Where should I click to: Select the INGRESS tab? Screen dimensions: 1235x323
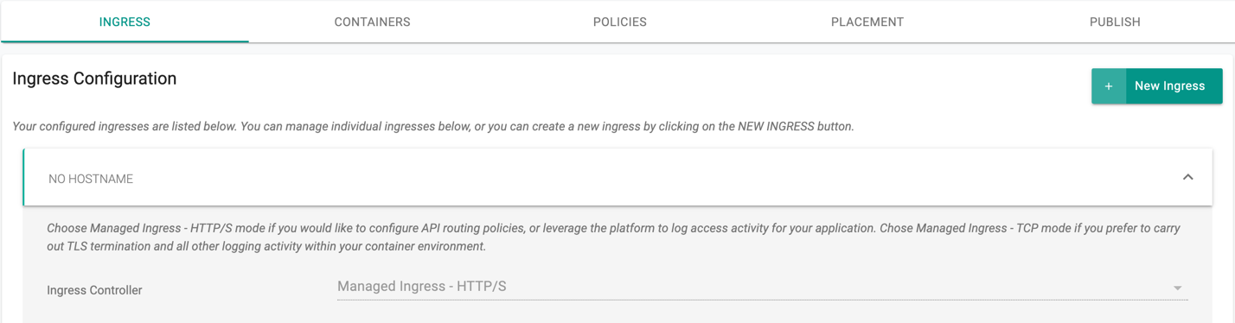tap(125, 22)
